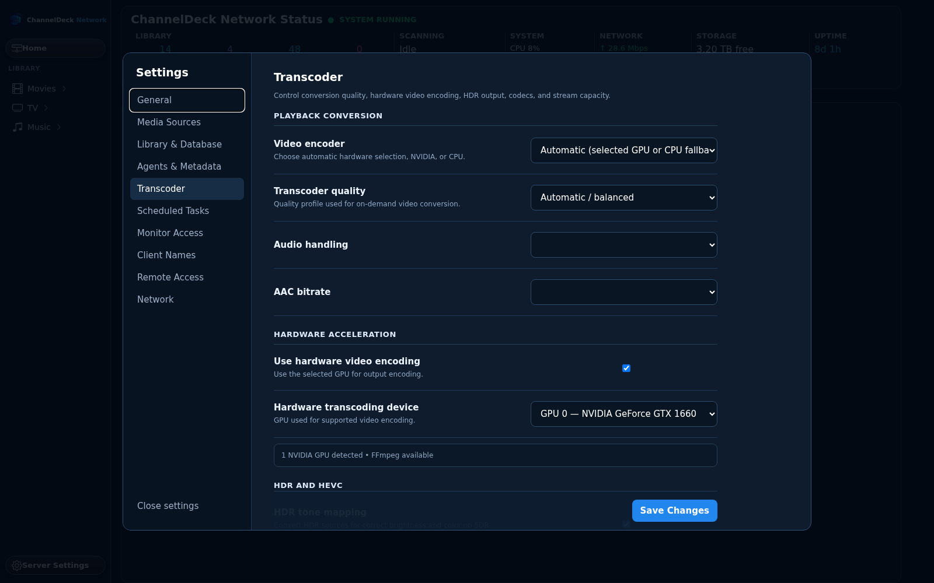
Task: Click the '1 NVIDIA GPU detected' status box
Action: tap(496, 455)
